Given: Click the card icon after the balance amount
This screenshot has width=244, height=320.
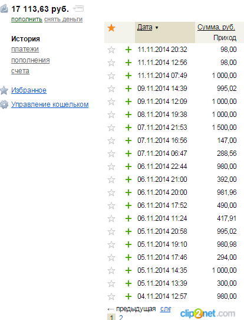Looking at the screenshot, I should click(x=78, y=9).
